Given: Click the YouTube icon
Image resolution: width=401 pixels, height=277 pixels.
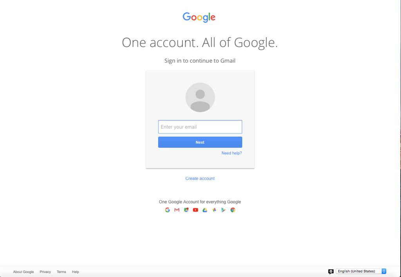Looking at the screenshot, I should [x=195, y=210].
